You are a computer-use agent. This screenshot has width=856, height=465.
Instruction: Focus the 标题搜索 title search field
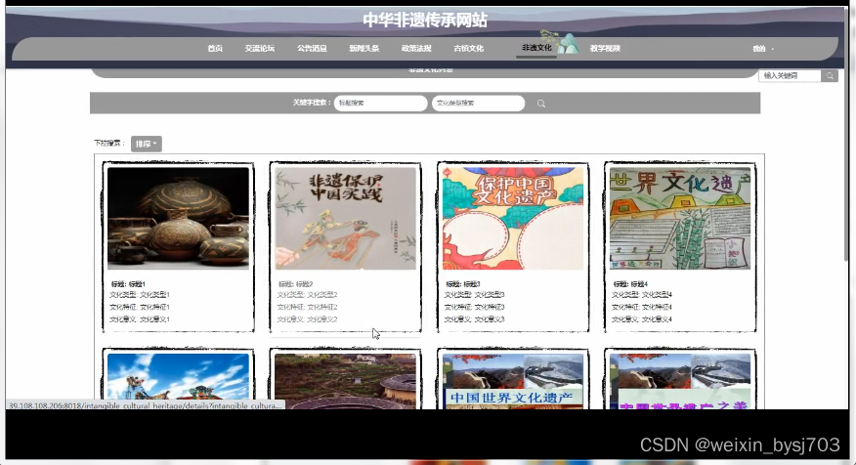(380, 104)
